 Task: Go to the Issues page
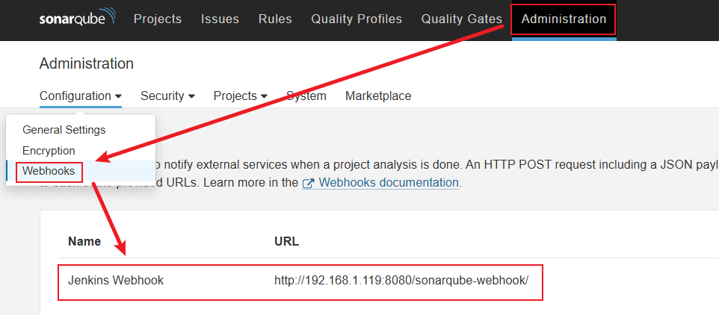click(x=220, y=19)
